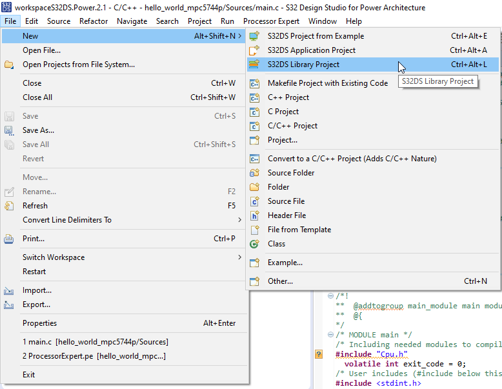The image size is (502, 389).
Task: Click the Save menu entry
Action: pyautogui.click(x=125, y=116)
